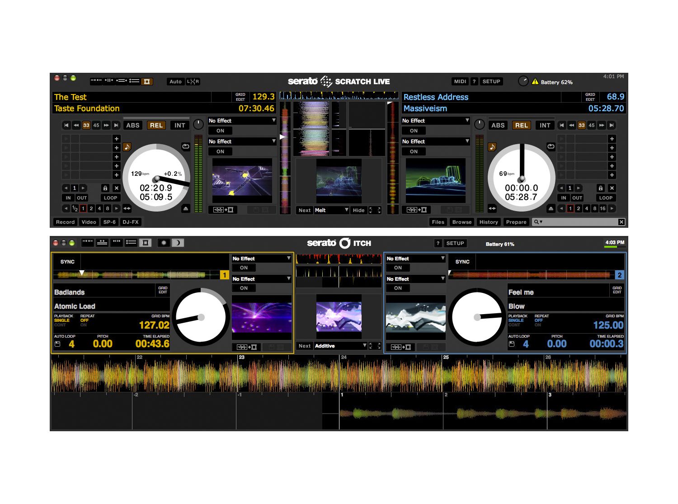
Task: Open SETUP in Scratch Live
Action: [x=491, y=81]
